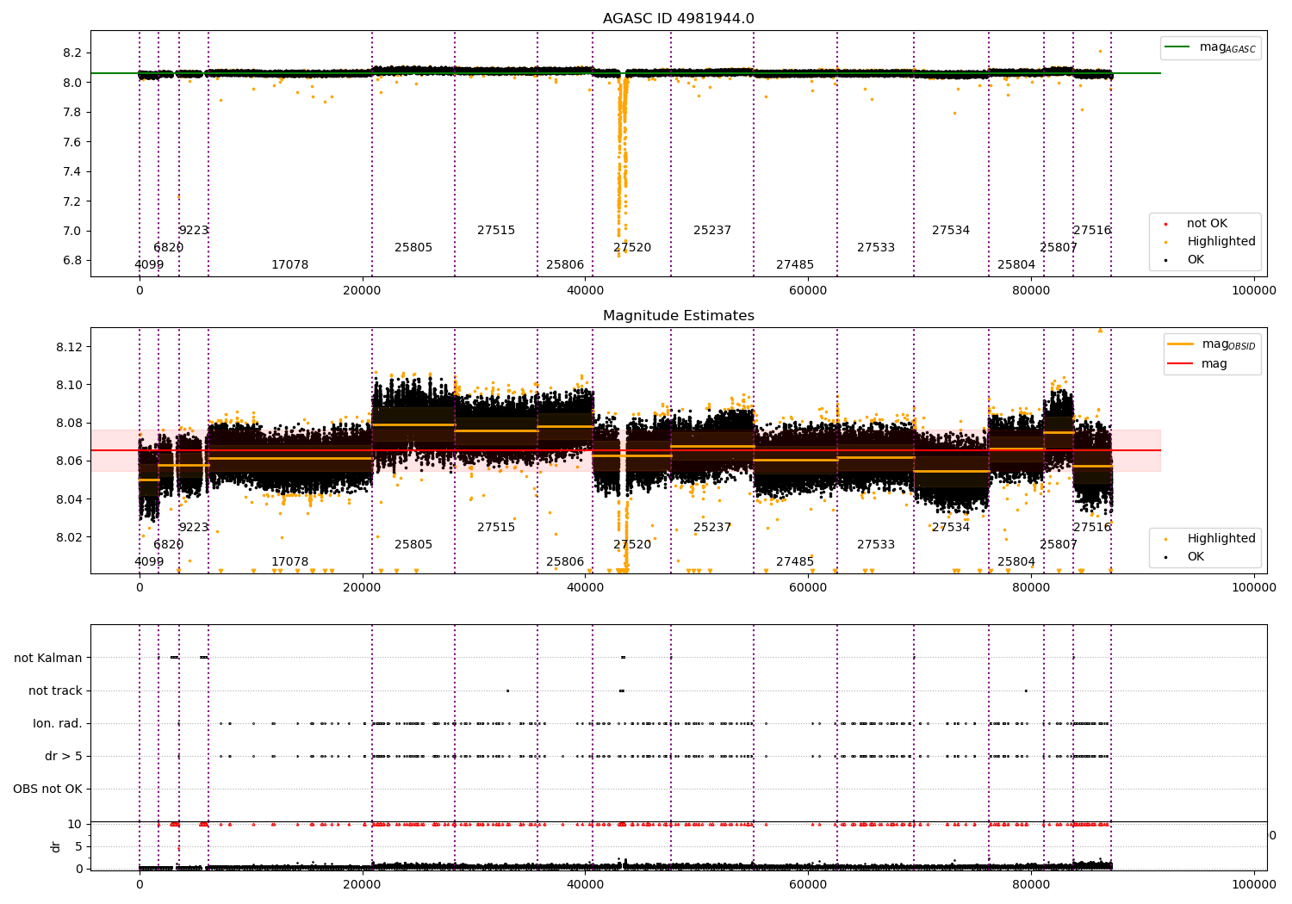
Task: Click obsid label 25805 in middle plot
Action: [x=413, y=545]
